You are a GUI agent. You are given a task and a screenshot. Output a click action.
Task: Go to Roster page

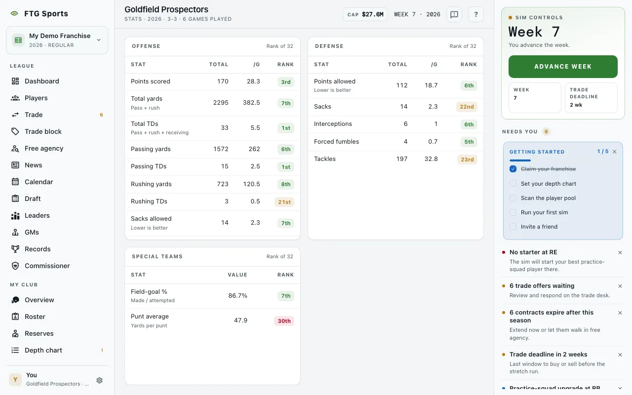pyautogui.click(x=57, y=316)
